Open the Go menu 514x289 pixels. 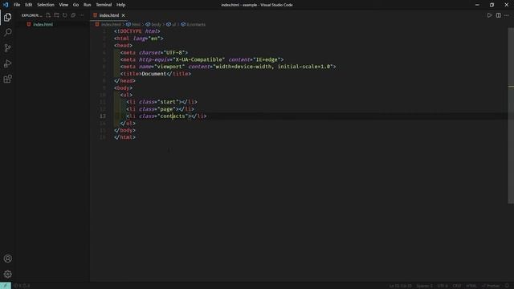(75, 5)
